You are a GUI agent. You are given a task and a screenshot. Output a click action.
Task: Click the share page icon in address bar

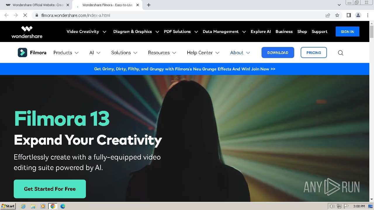(x=328, y=15)
